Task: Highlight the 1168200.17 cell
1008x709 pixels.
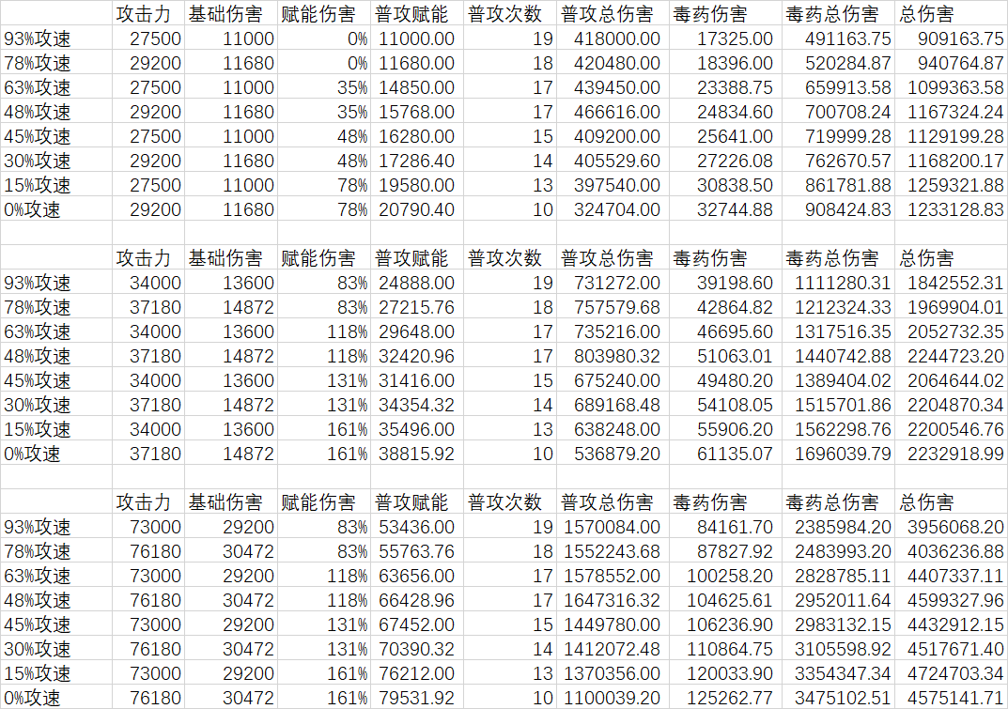Action: click(951, 161)
